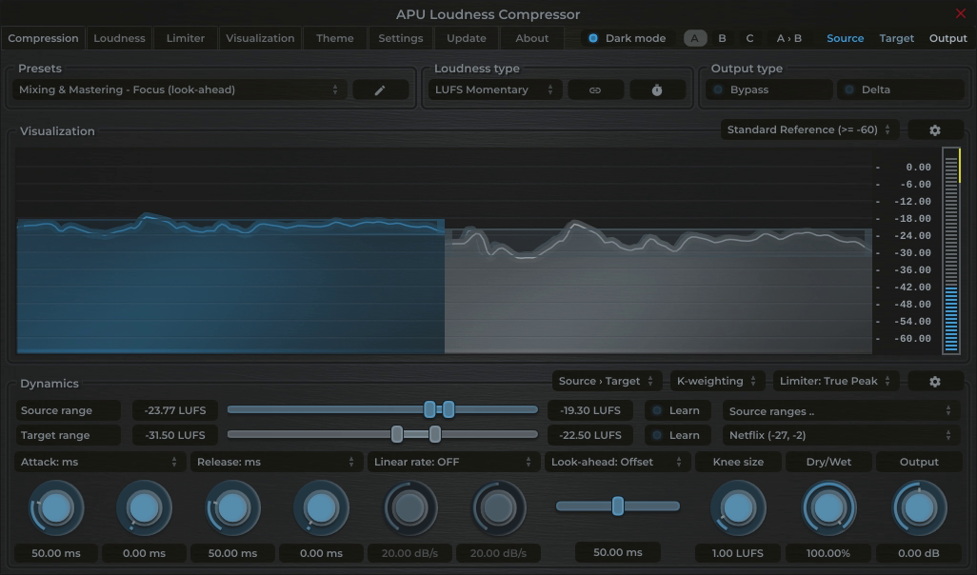
Task: Enable Bypass output type
Action: tap(768, 89)
